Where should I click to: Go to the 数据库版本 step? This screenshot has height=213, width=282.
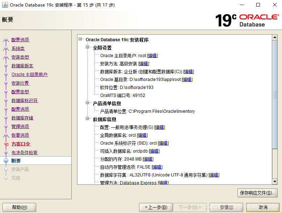tap(22, 66)
